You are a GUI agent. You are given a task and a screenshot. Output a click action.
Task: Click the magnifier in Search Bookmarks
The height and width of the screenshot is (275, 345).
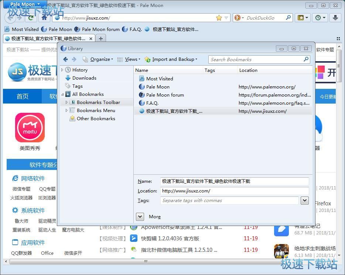tap(306, 59)
